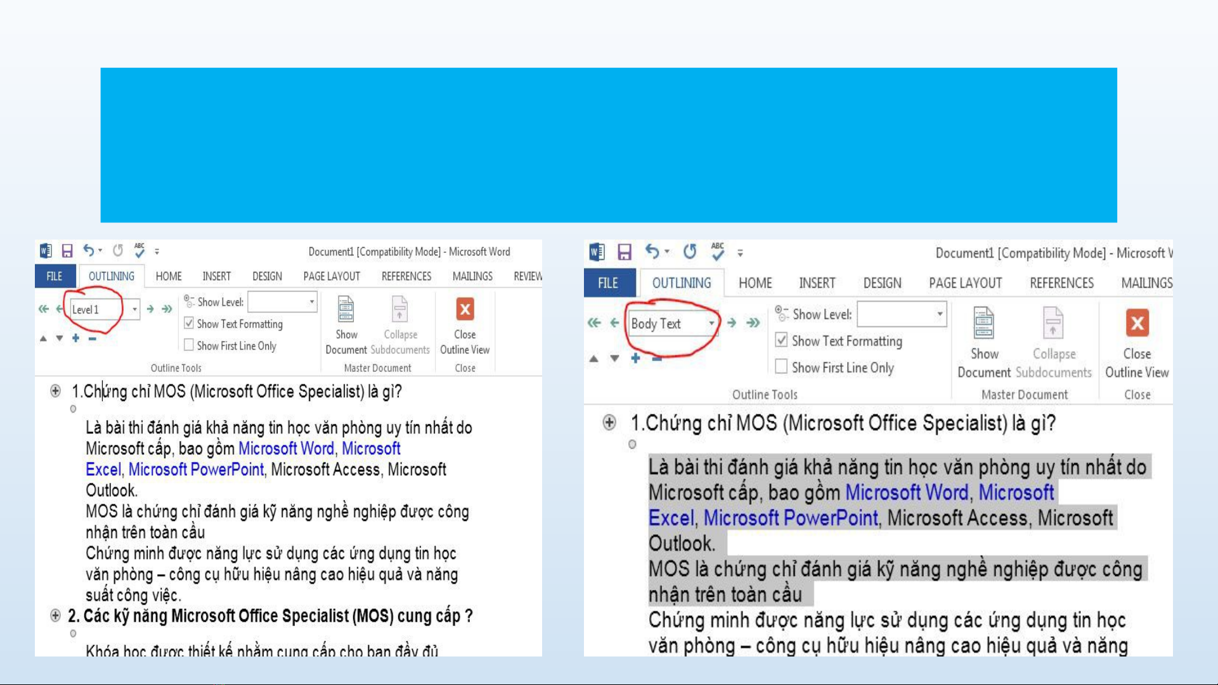This screenshot has width=1218, height=685.
Task: Click OUTLINING tab in right window
Action: (682, 283)
